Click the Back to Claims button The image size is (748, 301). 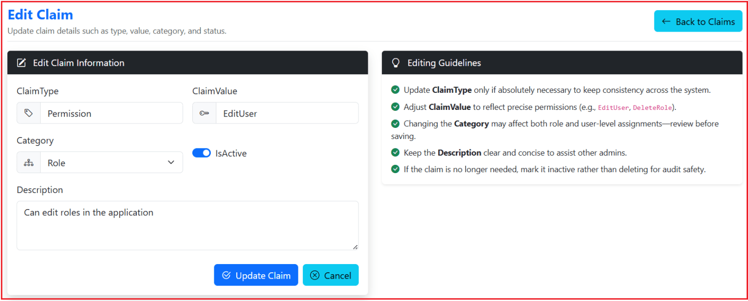pos(698,21)
